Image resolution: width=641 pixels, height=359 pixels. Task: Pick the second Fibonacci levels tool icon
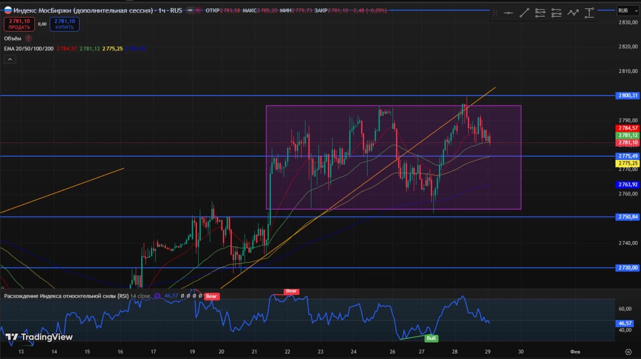(556, 13)
